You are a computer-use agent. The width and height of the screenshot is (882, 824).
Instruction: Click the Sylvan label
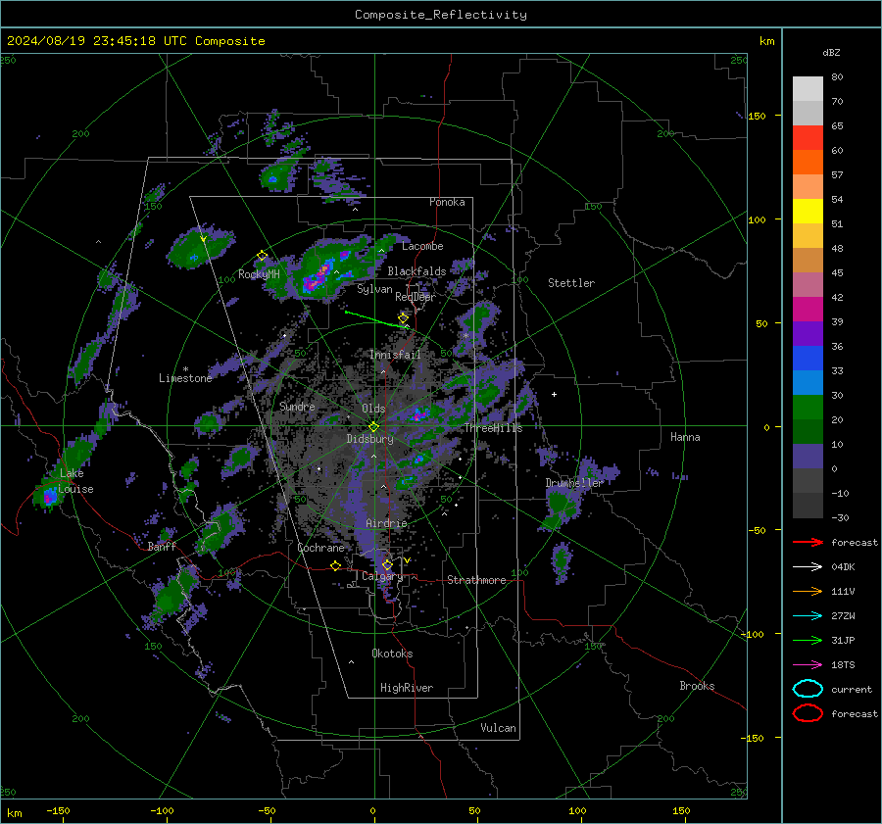[374, 289]
